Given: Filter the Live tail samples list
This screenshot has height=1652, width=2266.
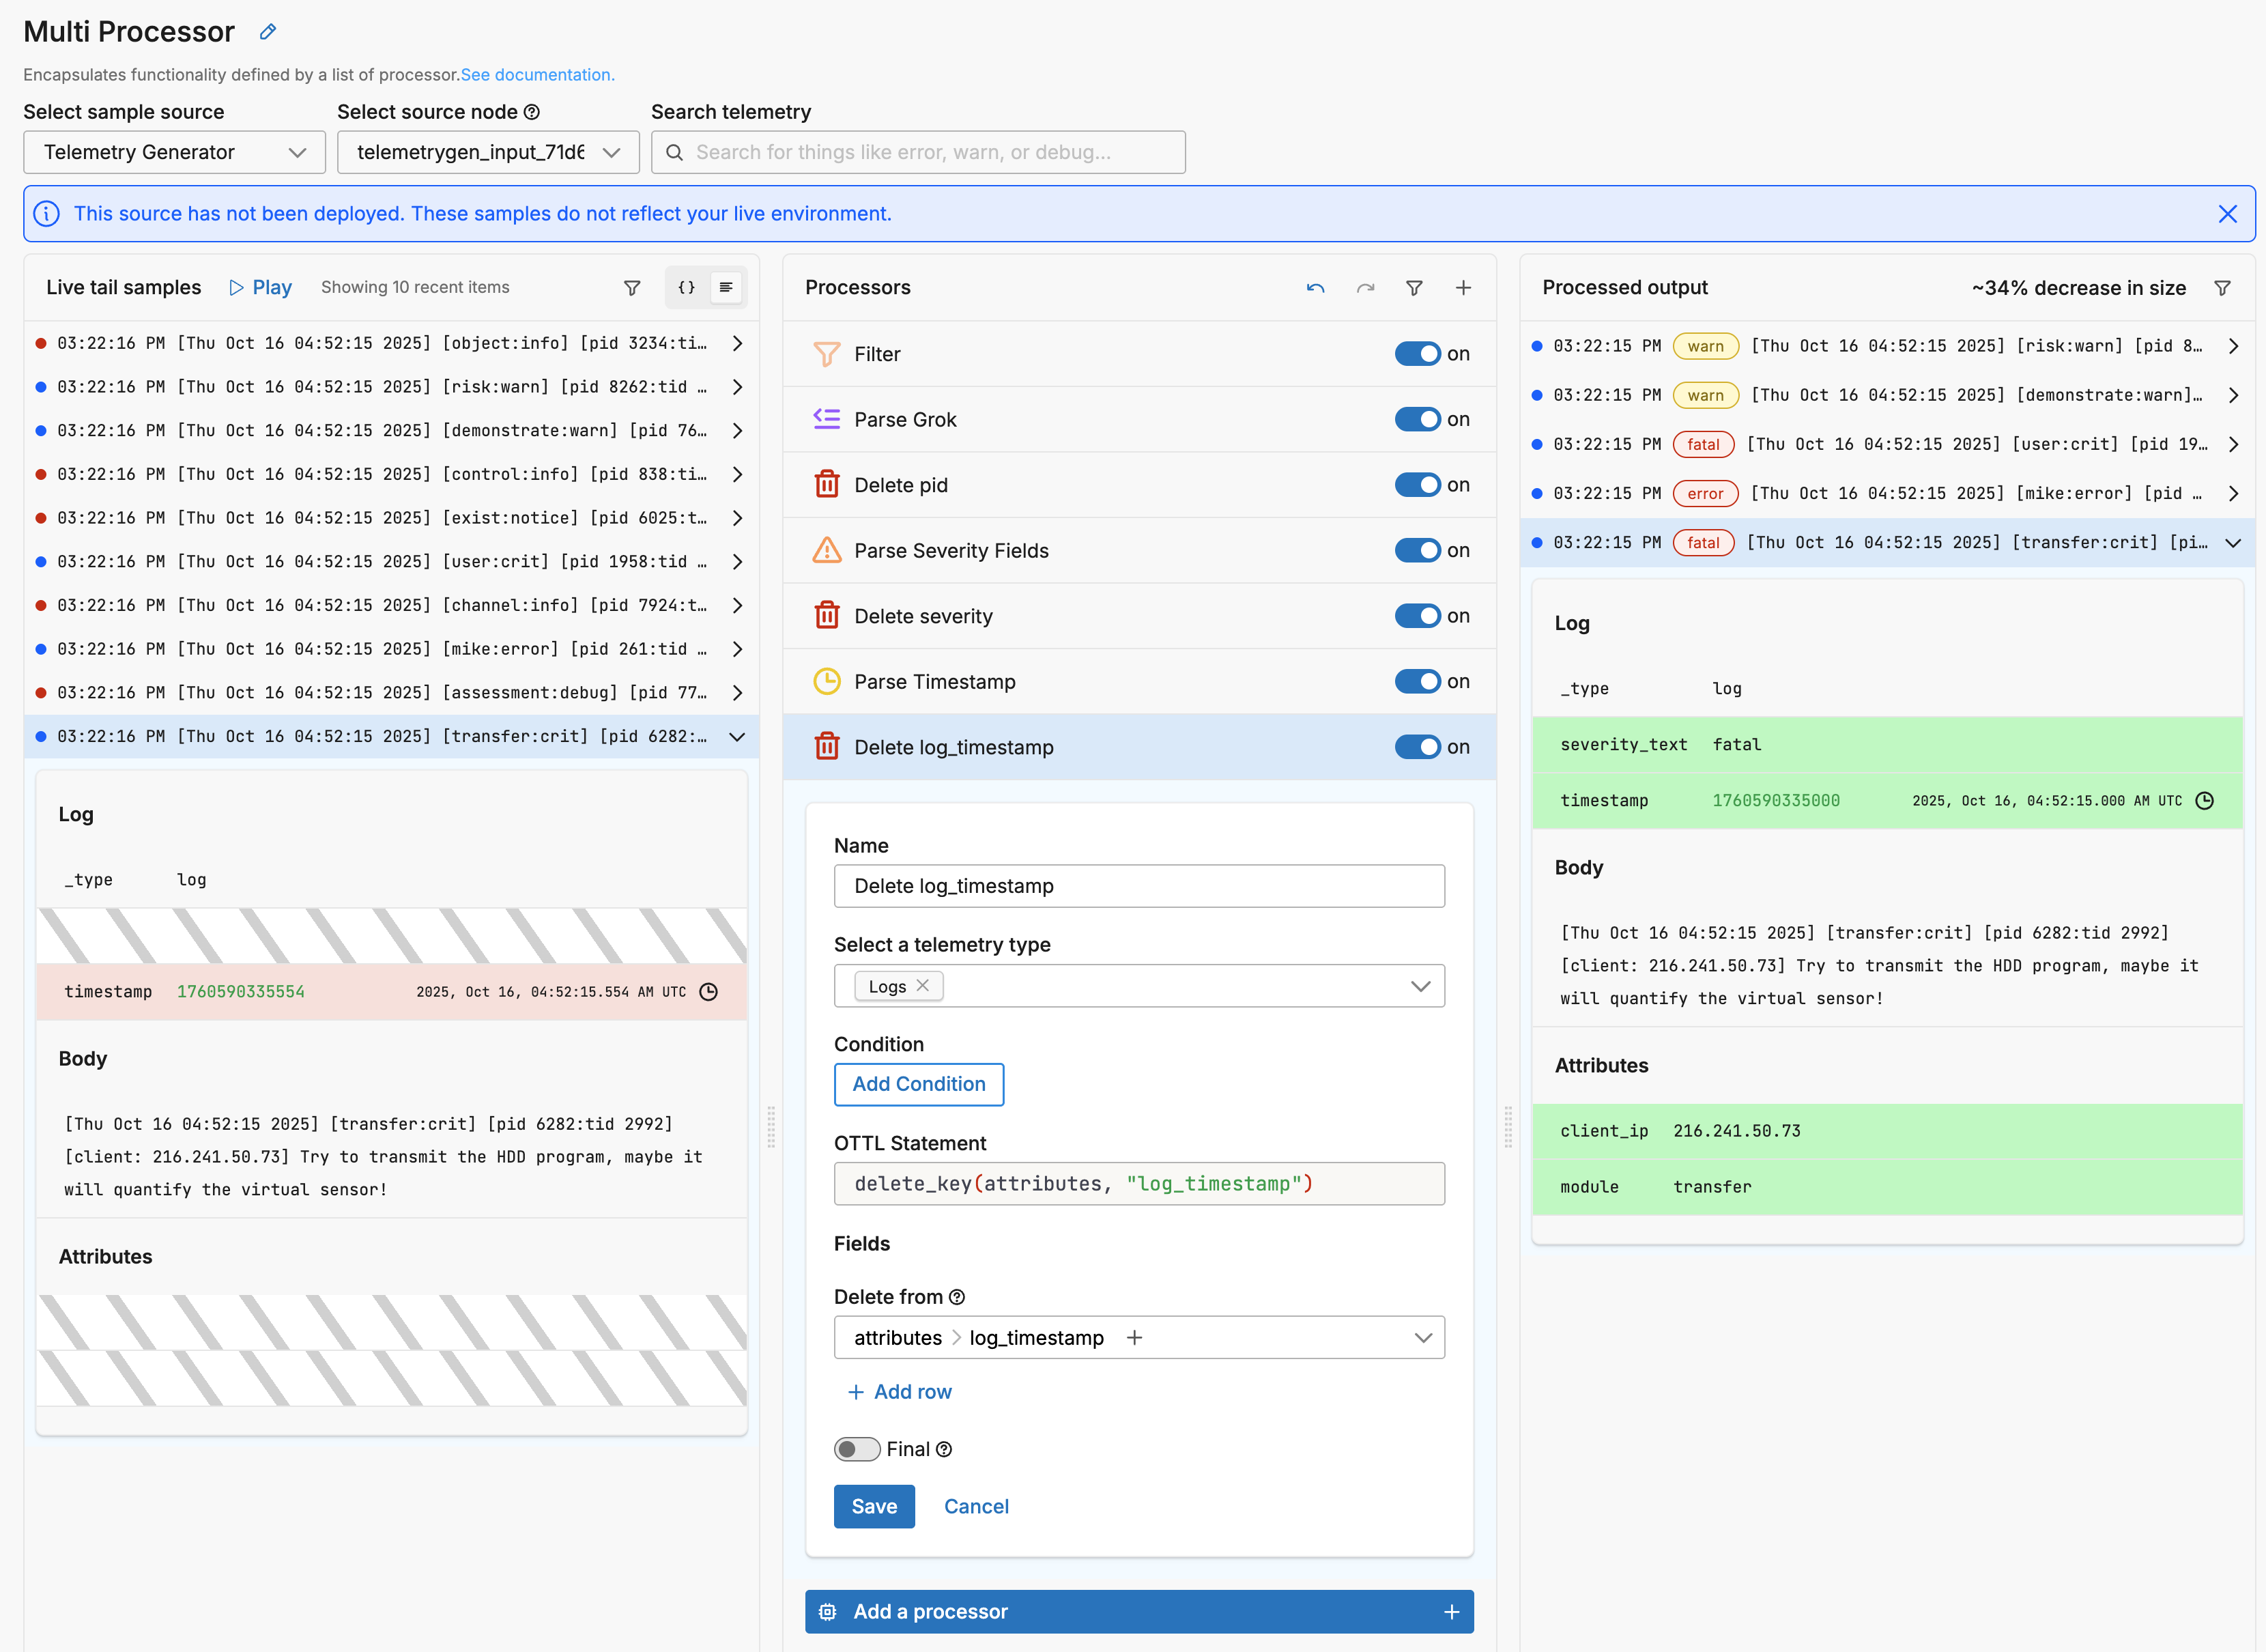Looking at the screenshot, I should coord(632,288).
